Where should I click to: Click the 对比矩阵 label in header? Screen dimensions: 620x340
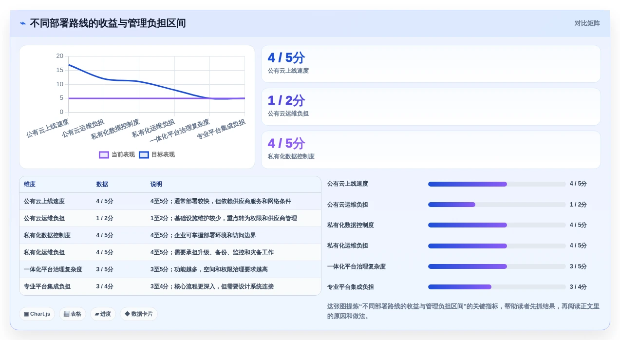(x=587, y=23)
